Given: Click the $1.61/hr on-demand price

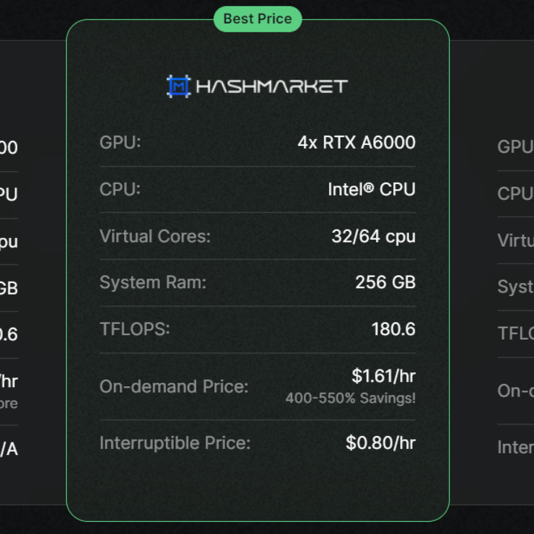Looking at the screenshot, I should click(x=383, y=376).
